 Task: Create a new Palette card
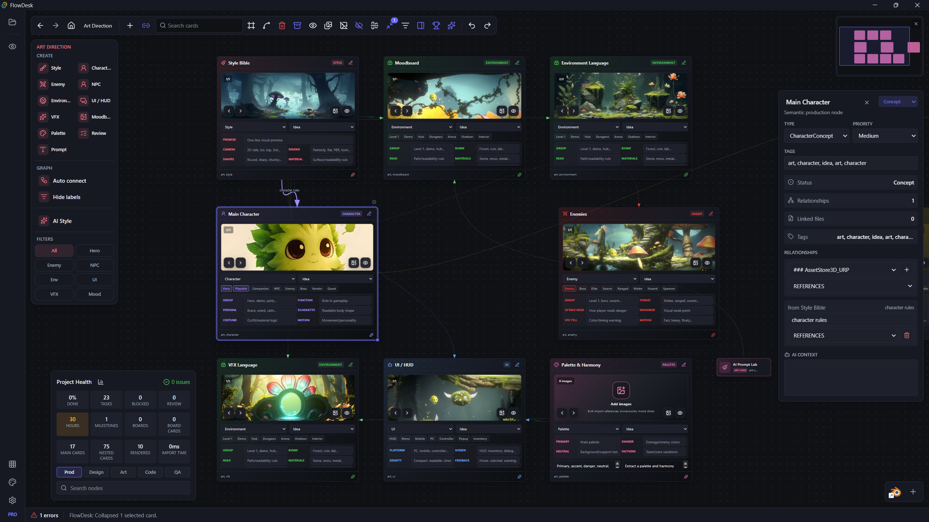[x=53, y=133]
